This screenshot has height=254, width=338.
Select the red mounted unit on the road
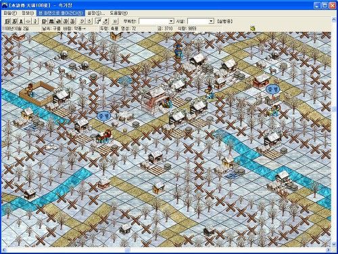pyautogui.click(x=104, y=136)
